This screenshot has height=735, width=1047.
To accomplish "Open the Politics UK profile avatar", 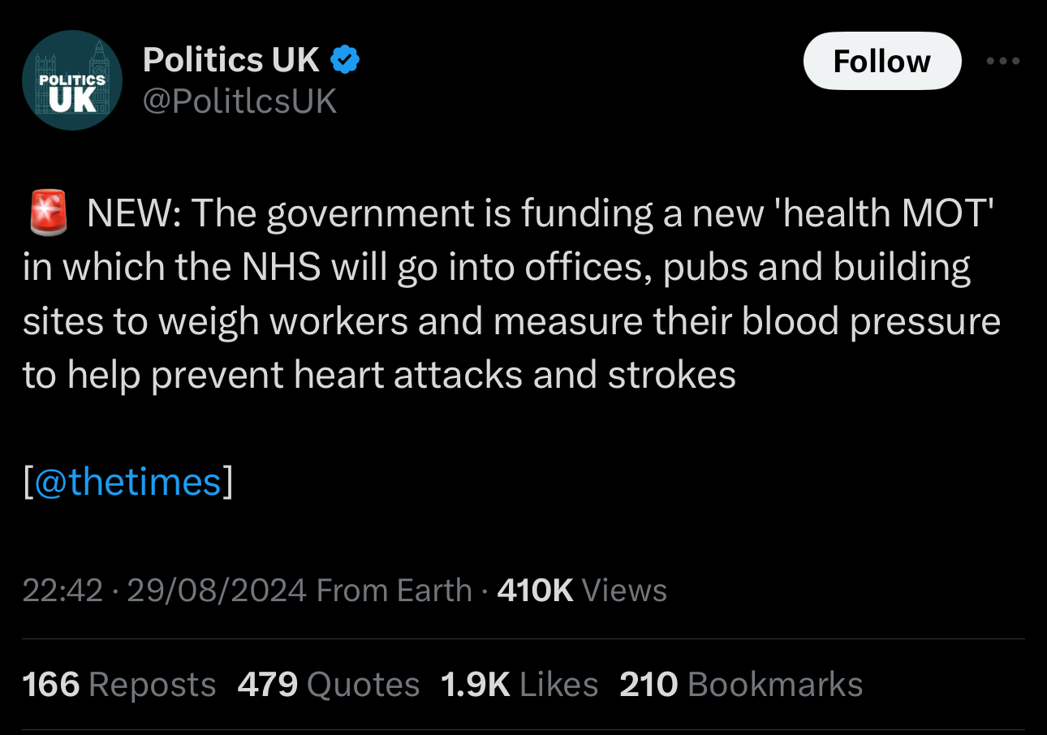I will [71, 80].
